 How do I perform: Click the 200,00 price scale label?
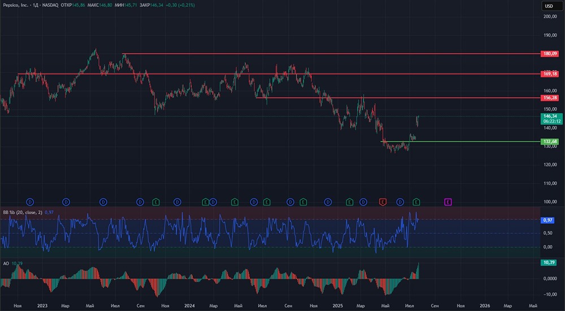pyautogui.click(x=550, y=17)
